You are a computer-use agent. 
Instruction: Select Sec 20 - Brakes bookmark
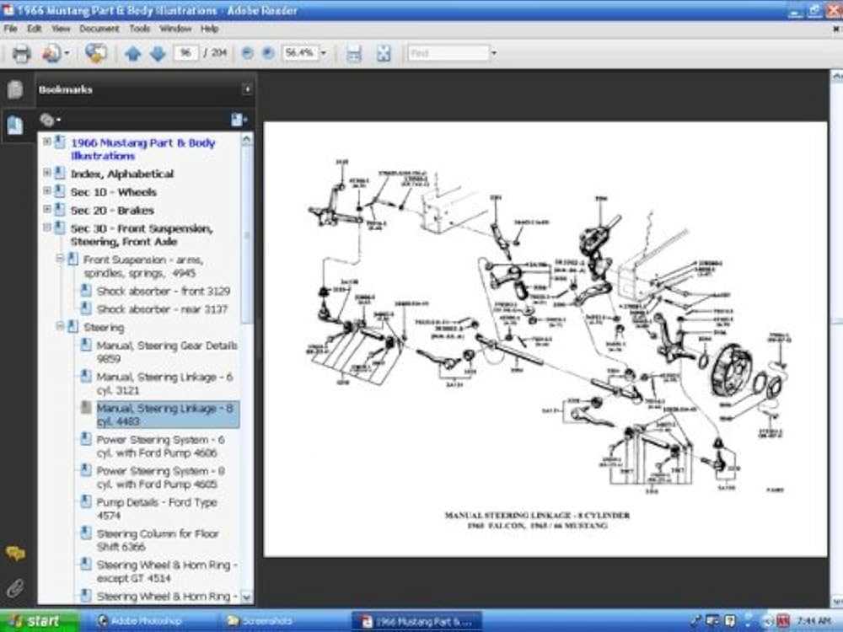[x=112, y=210]
